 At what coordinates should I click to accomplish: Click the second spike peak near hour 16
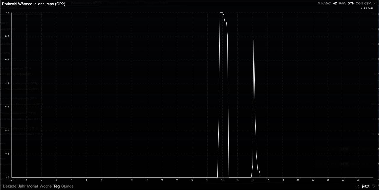[254, 40]
